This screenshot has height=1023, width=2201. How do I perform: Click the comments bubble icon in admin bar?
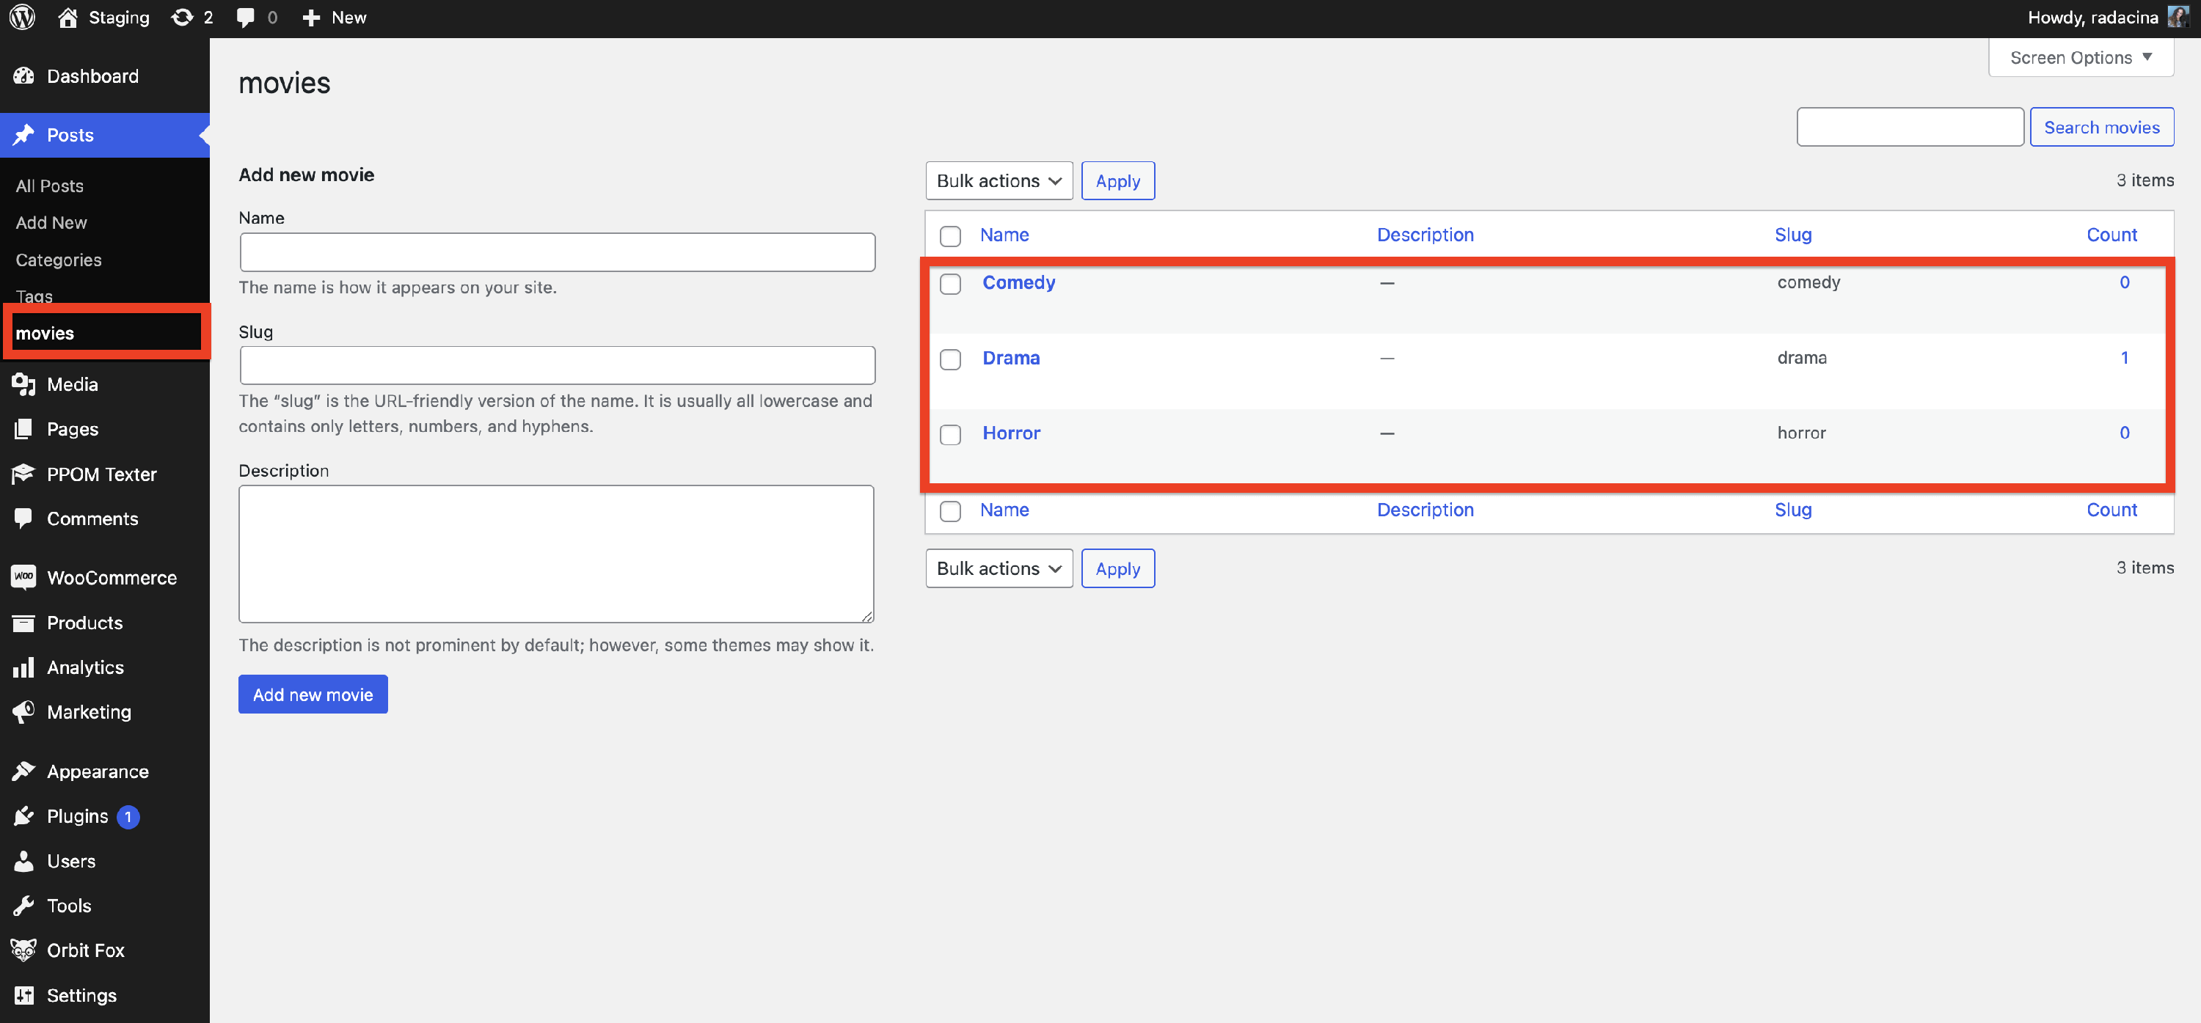click(246, 17)
